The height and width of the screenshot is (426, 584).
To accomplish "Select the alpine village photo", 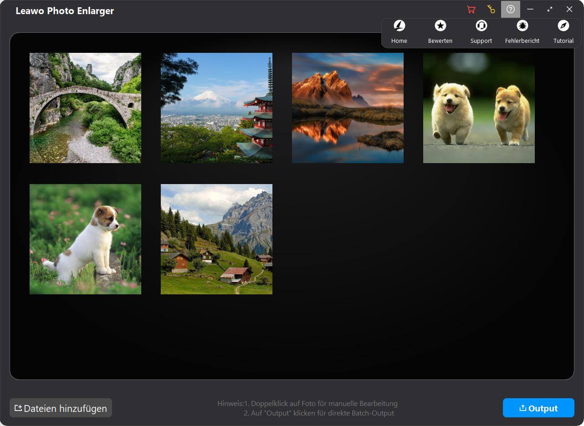I will 216,239.
